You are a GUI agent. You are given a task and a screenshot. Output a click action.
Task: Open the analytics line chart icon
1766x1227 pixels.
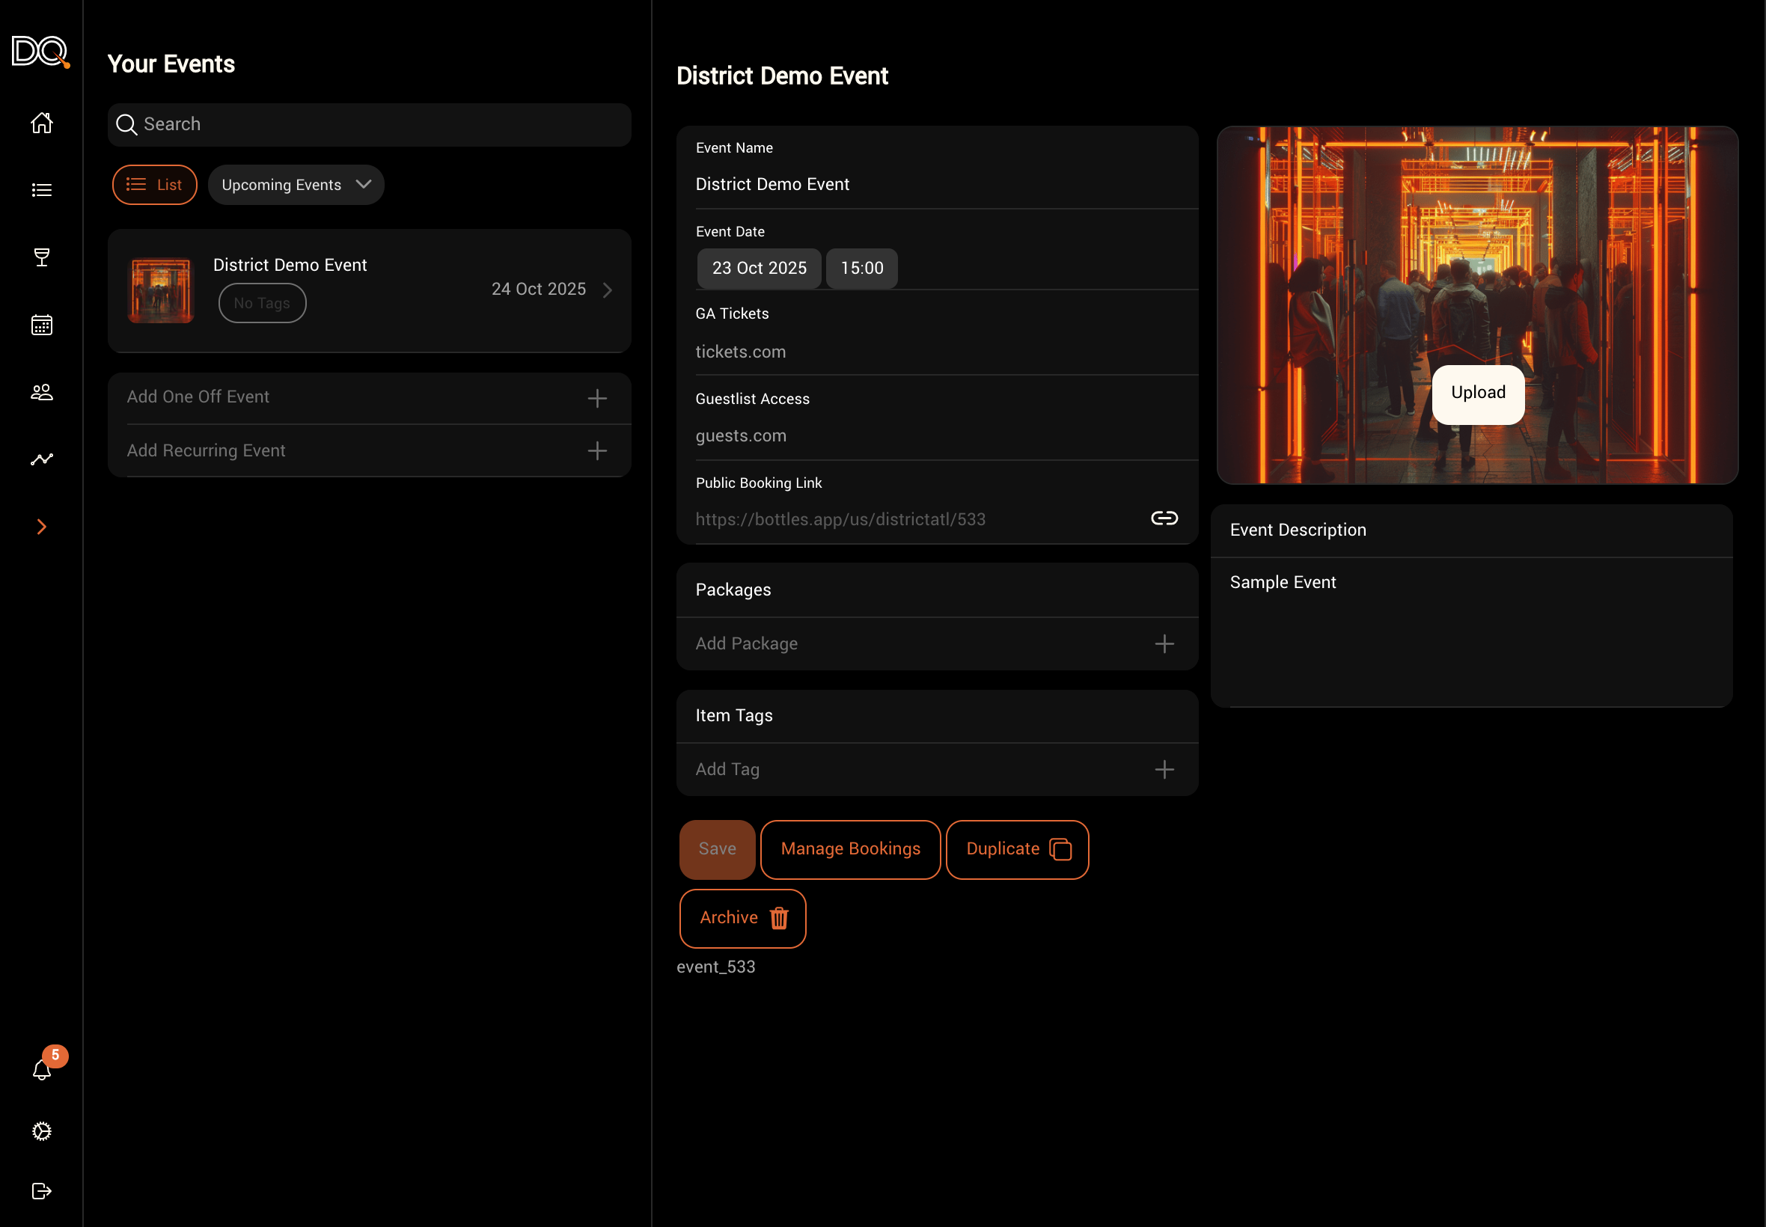(41, 459)
